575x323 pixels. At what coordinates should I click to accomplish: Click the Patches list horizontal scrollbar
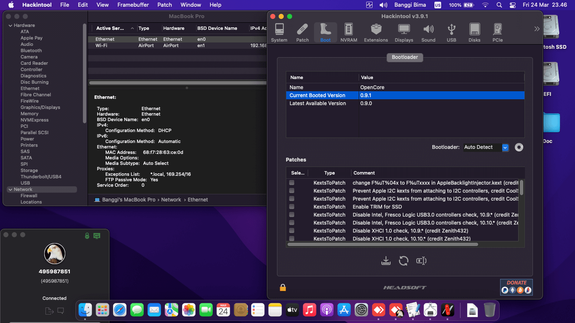tap(383, 244)
